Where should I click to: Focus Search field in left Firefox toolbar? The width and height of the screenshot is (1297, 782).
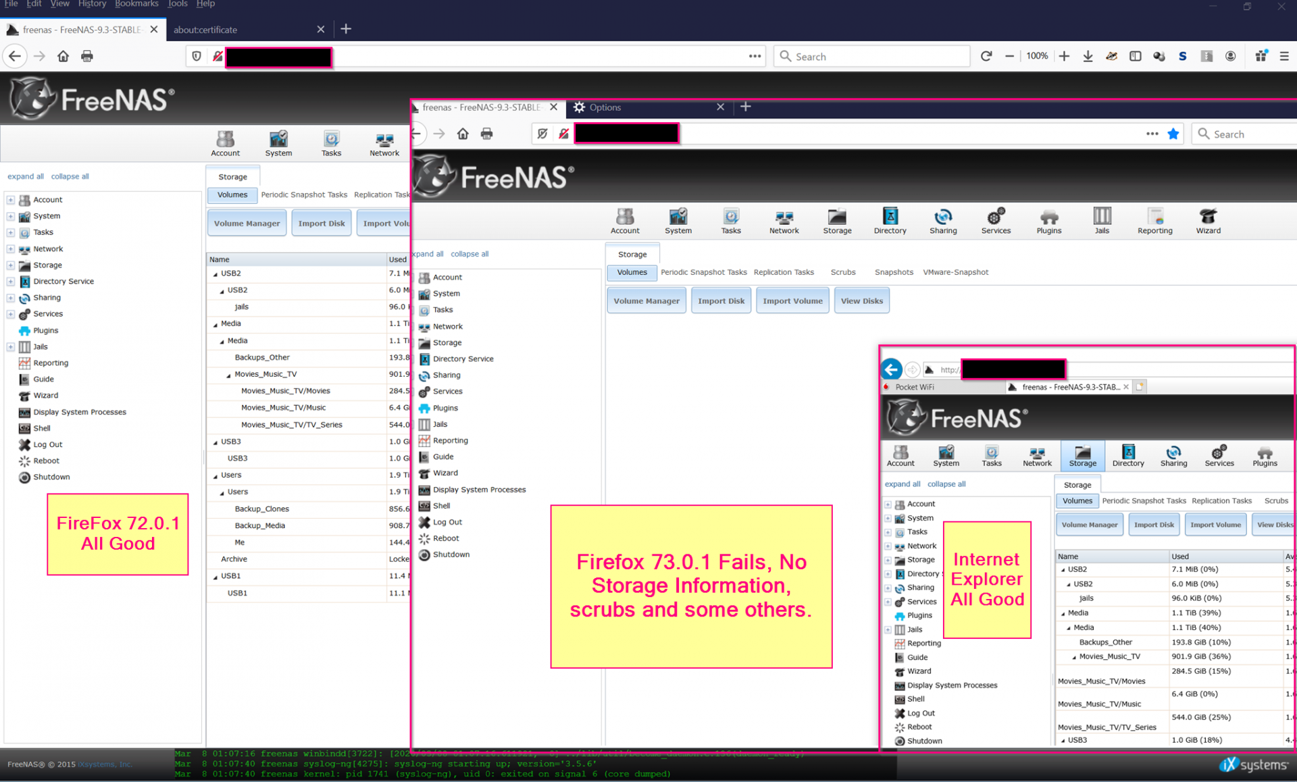[x=871, y=57]
